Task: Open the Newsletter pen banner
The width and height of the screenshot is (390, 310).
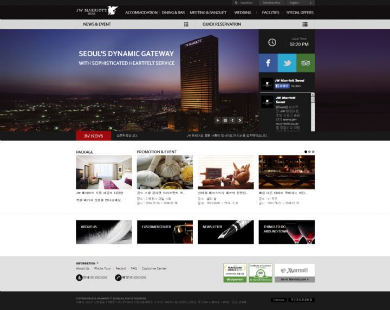Action: tap(226, 232)
